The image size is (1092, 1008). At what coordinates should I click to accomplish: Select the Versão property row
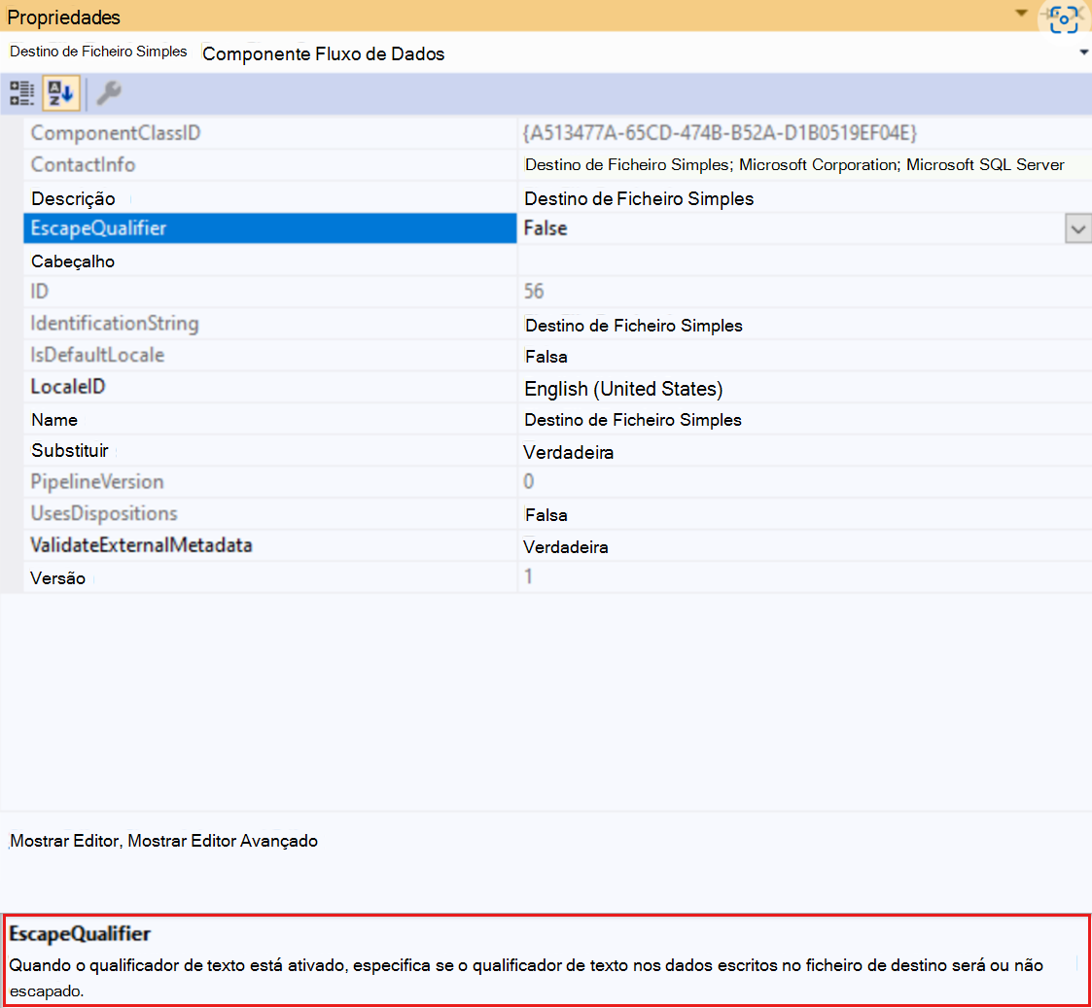pos(557,577)
